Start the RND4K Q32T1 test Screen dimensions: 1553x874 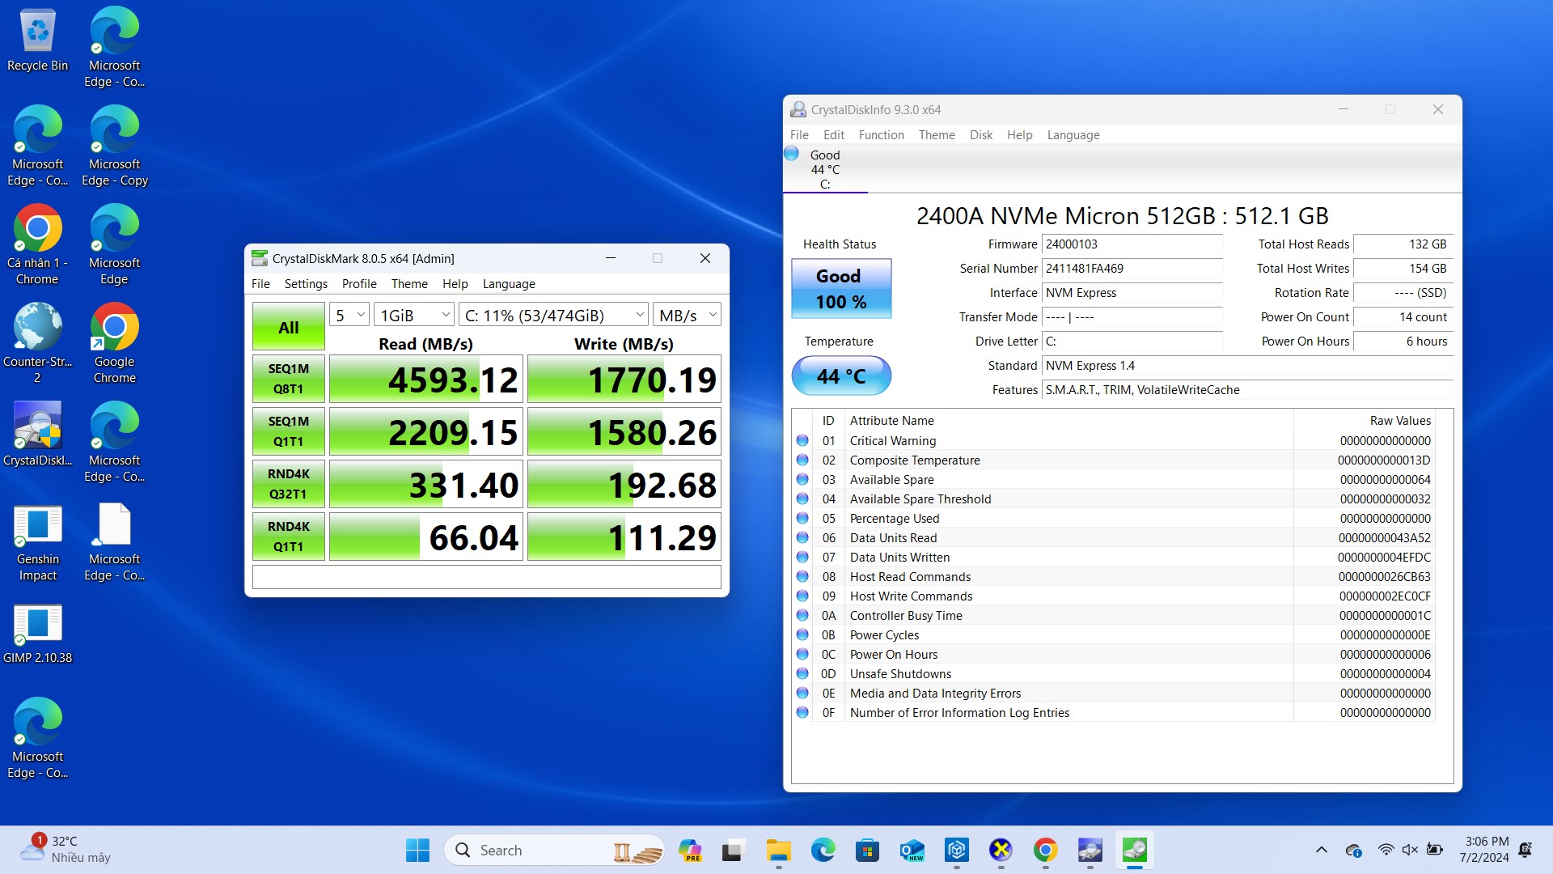(x=289, y=484)
